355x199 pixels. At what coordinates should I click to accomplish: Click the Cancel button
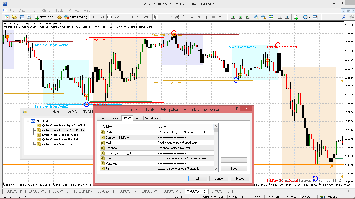point(219,178)
